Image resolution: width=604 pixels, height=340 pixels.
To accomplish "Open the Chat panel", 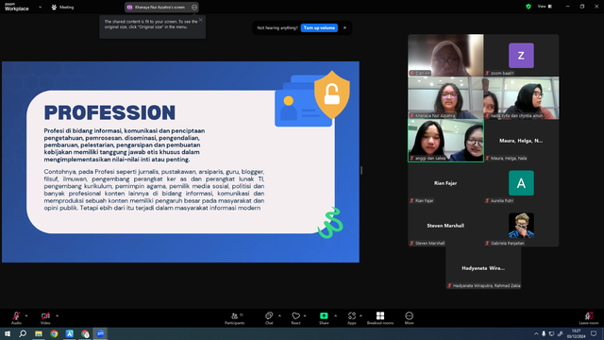I will coord(269,318).
